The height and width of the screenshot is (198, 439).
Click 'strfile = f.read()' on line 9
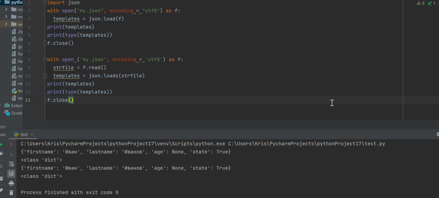point(80,68)
